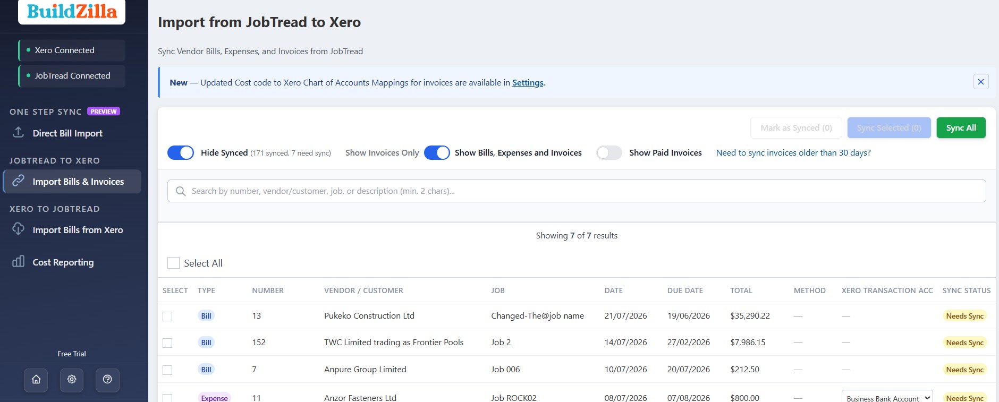Click the VENDOR / CUSTOMER column header

tap(363, 290)
